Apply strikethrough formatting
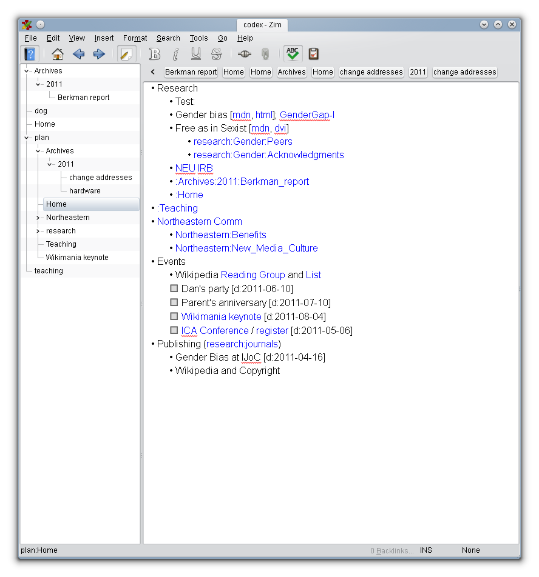Viewport: 539px width, 577px height. [x=217, y=54]
